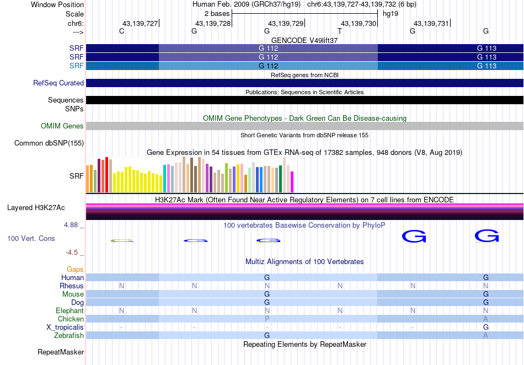Open Publications: Sequences in Scientific Articles title
The height and width of the screenshot is (365, 524).
[304, 92]
